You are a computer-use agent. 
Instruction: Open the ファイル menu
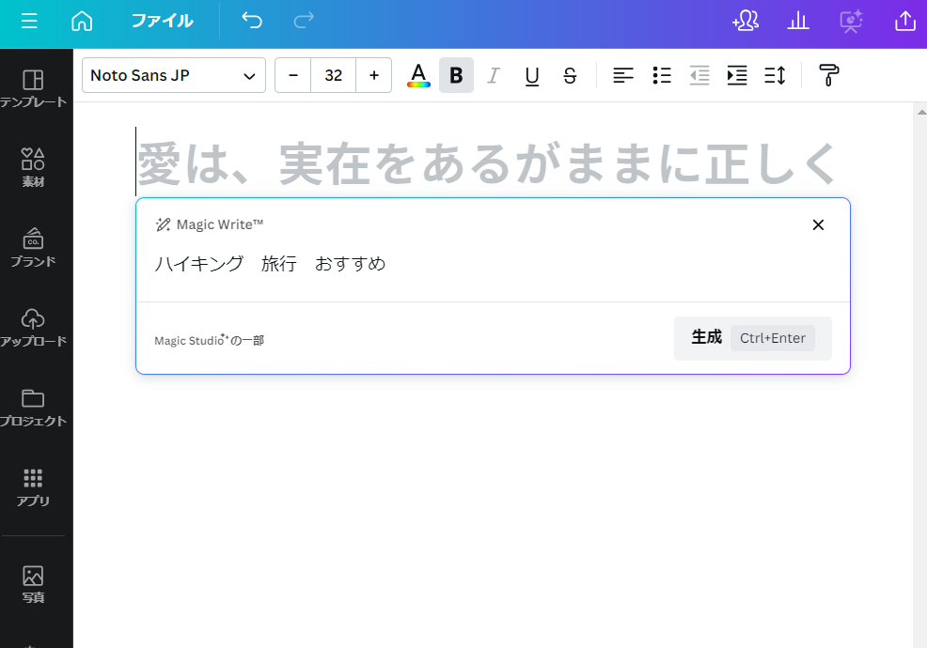162,22
